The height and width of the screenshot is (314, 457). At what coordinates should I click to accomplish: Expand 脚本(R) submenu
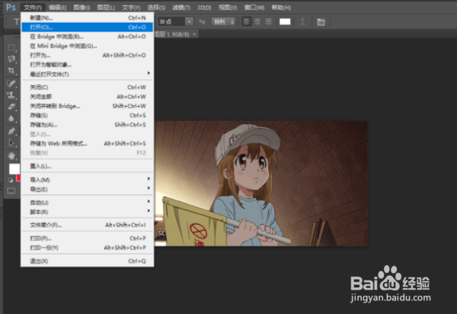click(x=87, y=212)
